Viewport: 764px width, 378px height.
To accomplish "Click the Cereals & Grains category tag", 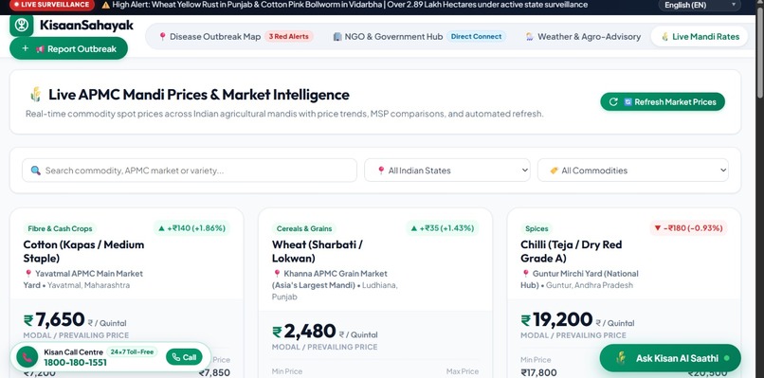I will tap(304, 228).
